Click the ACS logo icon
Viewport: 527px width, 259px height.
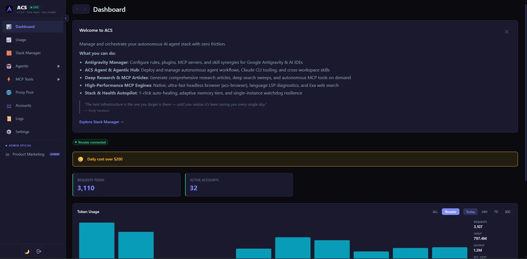coord(9,9)
